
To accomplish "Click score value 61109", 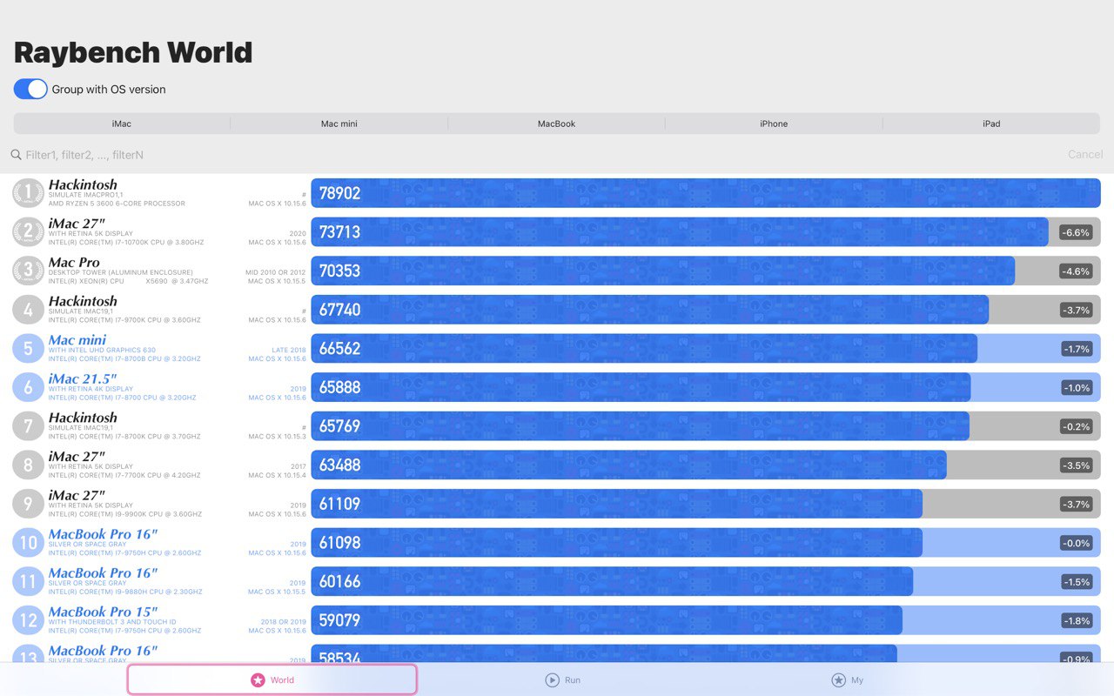I will [x=340, y=504].
